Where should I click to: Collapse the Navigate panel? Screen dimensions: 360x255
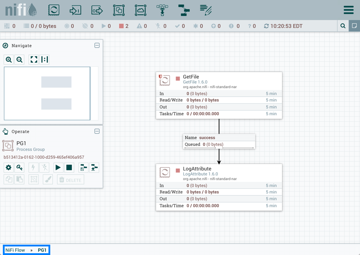(97, 46)
